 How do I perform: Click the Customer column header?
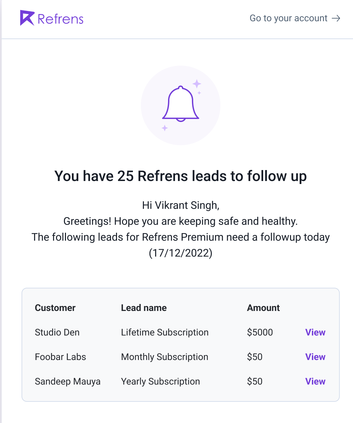(x=55, y=308)
